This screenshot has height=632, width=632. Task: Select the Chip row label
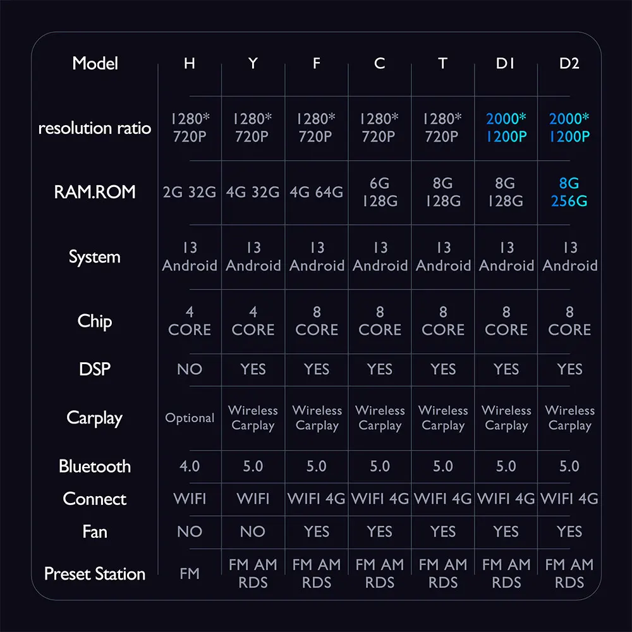(x=95, y=322)
